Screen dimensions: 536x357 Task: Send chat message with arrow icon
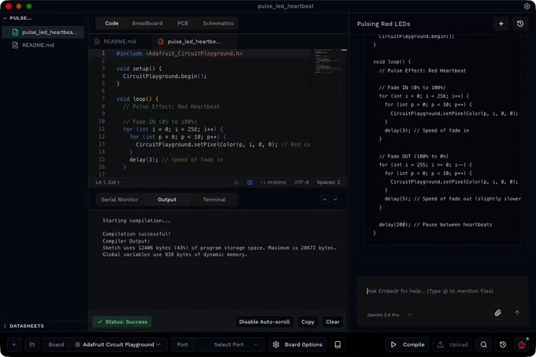(x=517, y=313)
